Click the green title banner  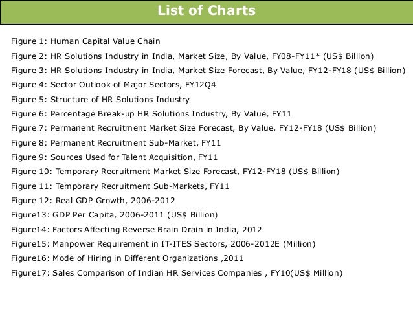[x=206, y=12]
